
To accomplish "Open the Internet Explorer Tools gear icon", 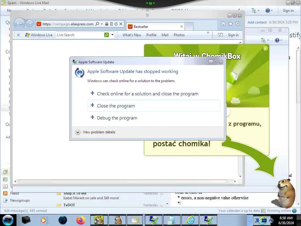I will (238, 24).
